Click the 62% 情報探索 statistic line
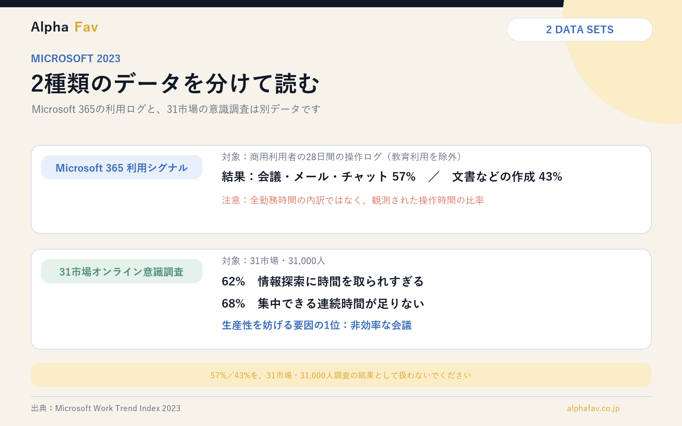The height and width of the screenshot is (426, 682). 323,281
